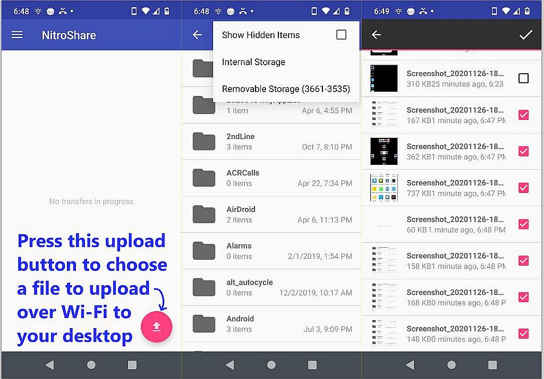Uncheck the 158 KB screenshot checkbox

click(x=523, y=260)
